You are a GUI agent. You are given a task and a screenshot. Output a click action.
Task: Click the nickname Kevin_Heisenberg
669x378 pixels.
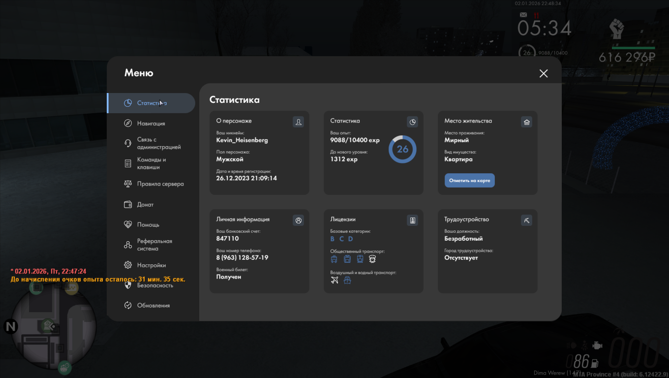point(242,140)
